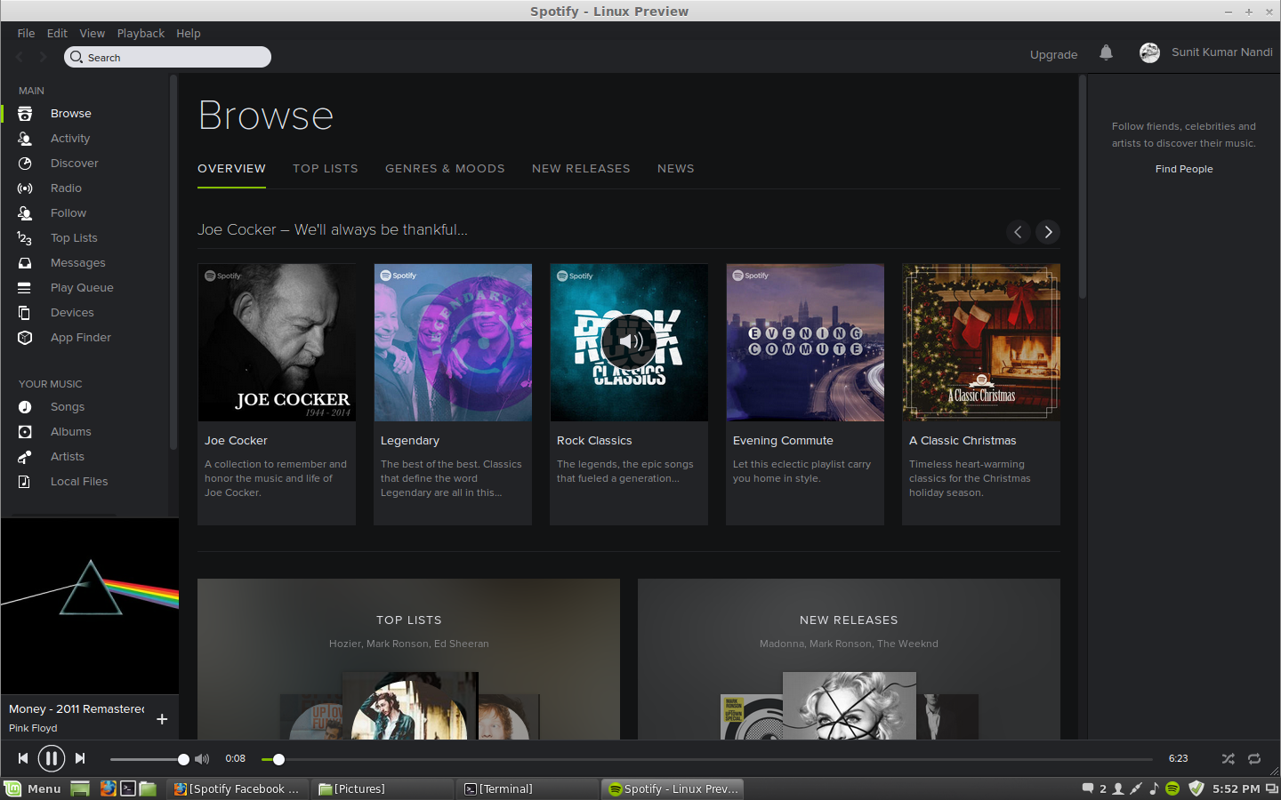Go forward with navigation arrow
Viewport: 1281px width, 800px height.
click(x=42, y=57)
